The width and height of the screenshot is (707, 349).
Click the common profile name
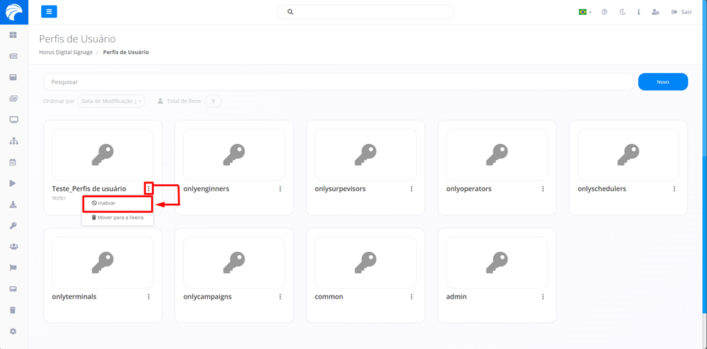click(329, 297)
